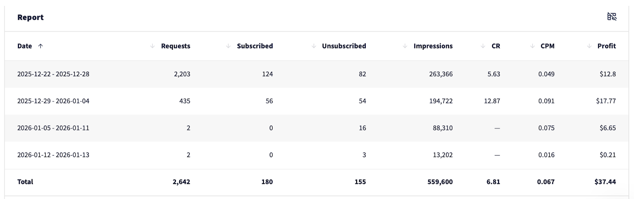634x199 pixels.
Task: Click the Report panel title
Action: 30,17
